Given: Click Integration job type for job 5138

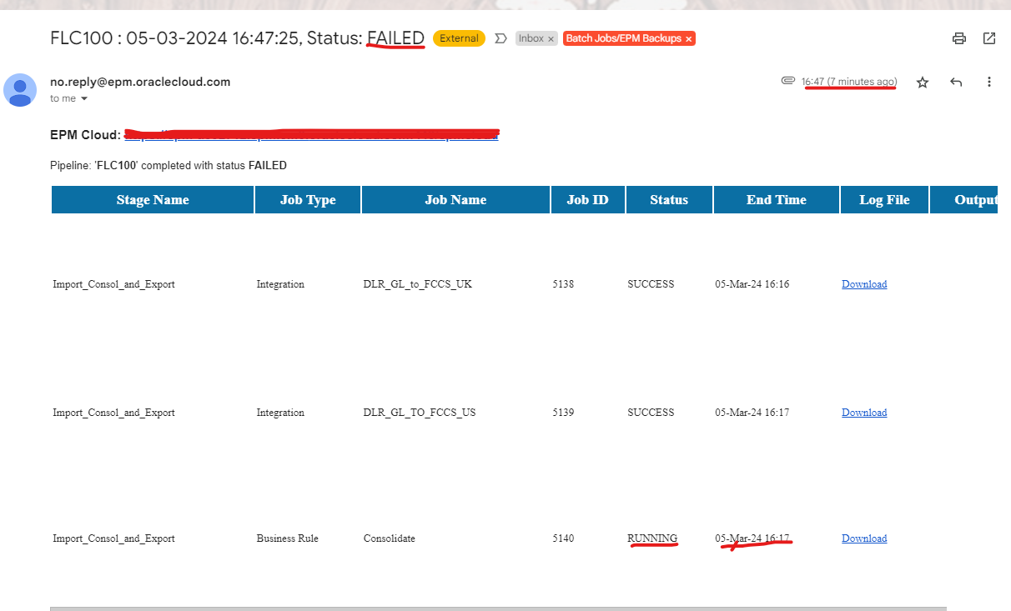Looking at the screenshot, I should tap(280, 284).
